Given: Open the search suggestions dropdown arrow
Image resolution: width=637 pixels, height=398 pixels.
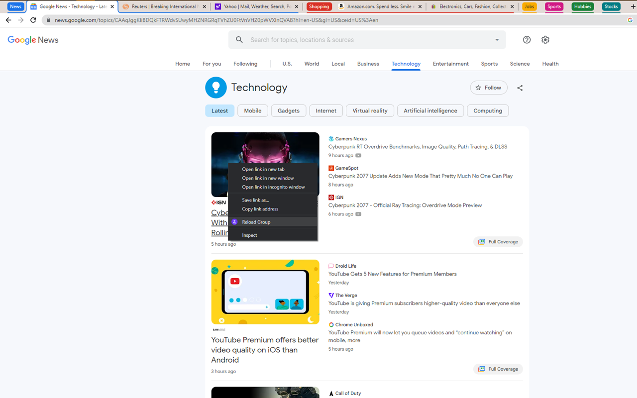Looking at the screenshot, I should click(496, 39).
